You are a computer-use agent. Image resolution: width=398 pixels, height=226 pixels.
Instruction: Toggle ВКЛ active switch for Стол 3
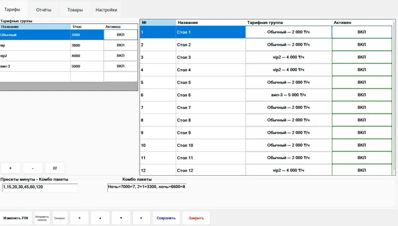tap(362, 57)
